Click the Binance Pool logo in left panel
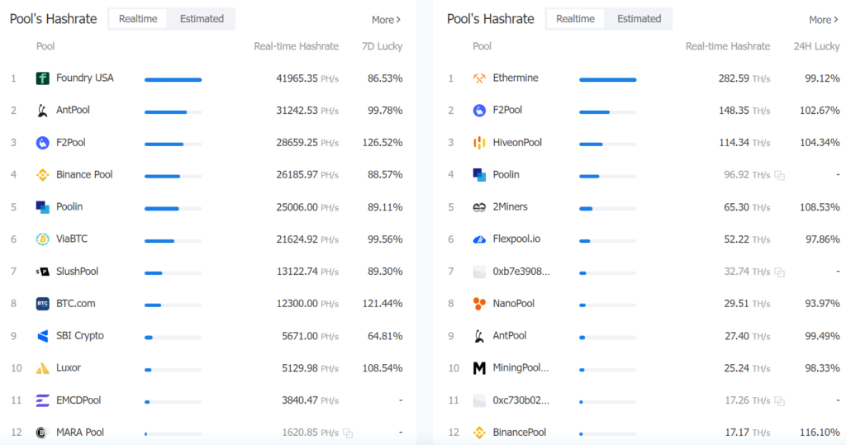The width and height of the screenshot is (846, 445). [42, 175]
